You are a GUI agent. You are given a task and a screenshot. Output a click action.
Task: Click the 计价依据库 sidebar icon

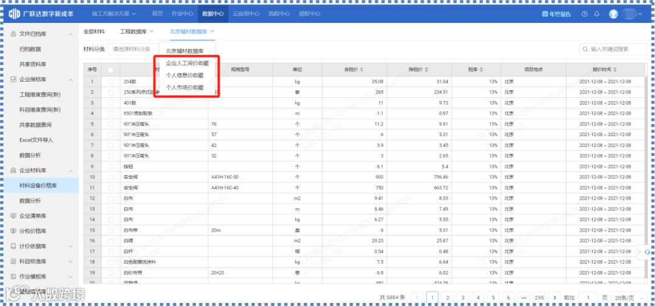tap(13, 246)
